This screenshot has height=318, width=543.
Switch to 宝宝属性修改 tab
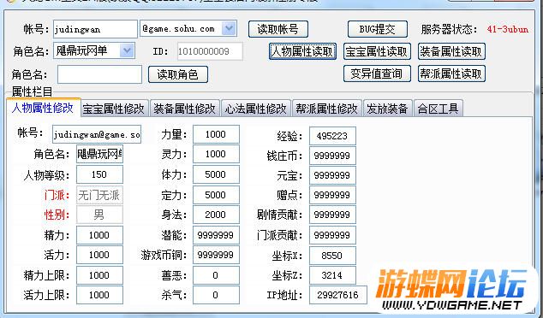tap(114, 109)
